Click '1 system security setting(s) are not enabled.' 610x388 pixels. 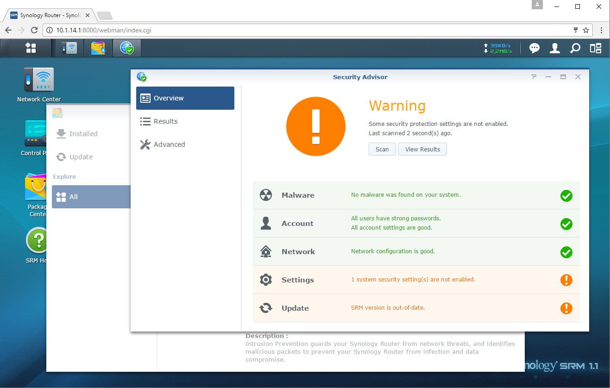click(413, 279)
